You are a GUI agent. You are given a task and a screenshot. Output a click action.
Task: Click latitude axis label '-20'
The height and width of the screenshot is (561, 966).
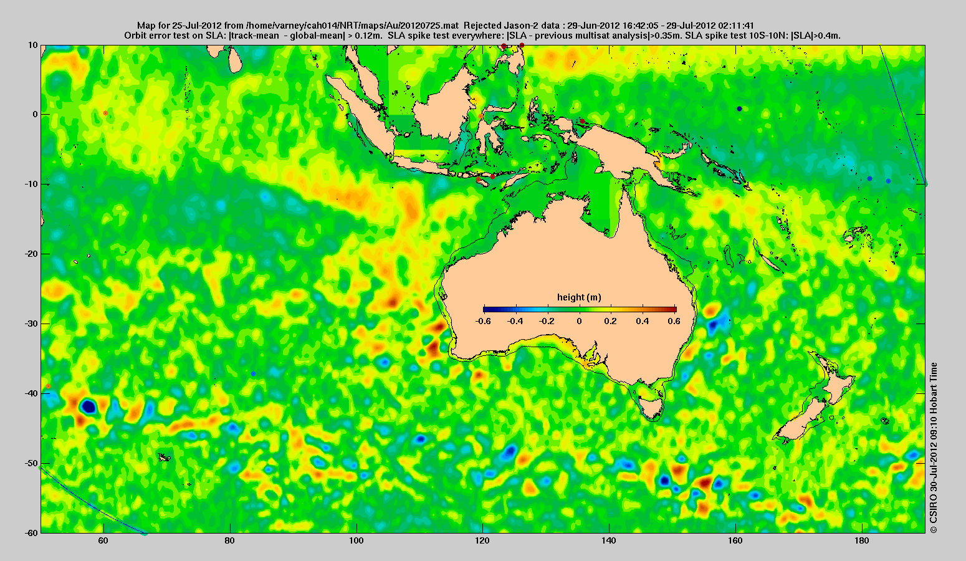click(x=31, y=254)
